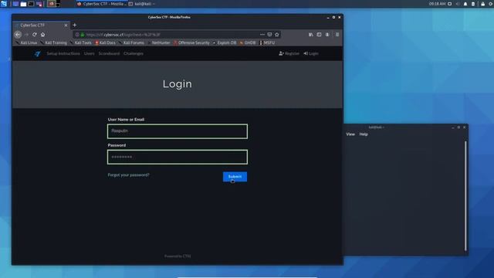
Task: Click the Firefox forward arrow button
Action: coord(26,35)
